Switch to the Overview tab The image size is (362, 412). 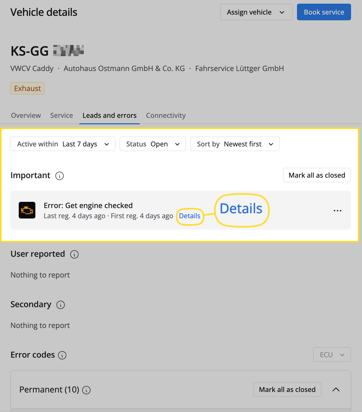26,115
